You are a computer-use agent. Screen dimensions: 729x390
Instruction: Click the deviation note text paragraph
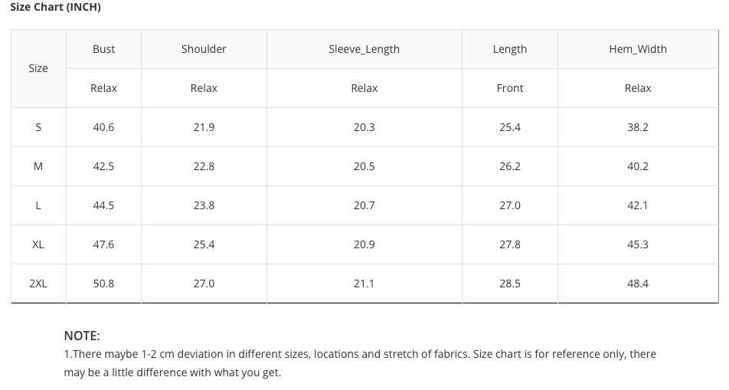pos(360,363)
